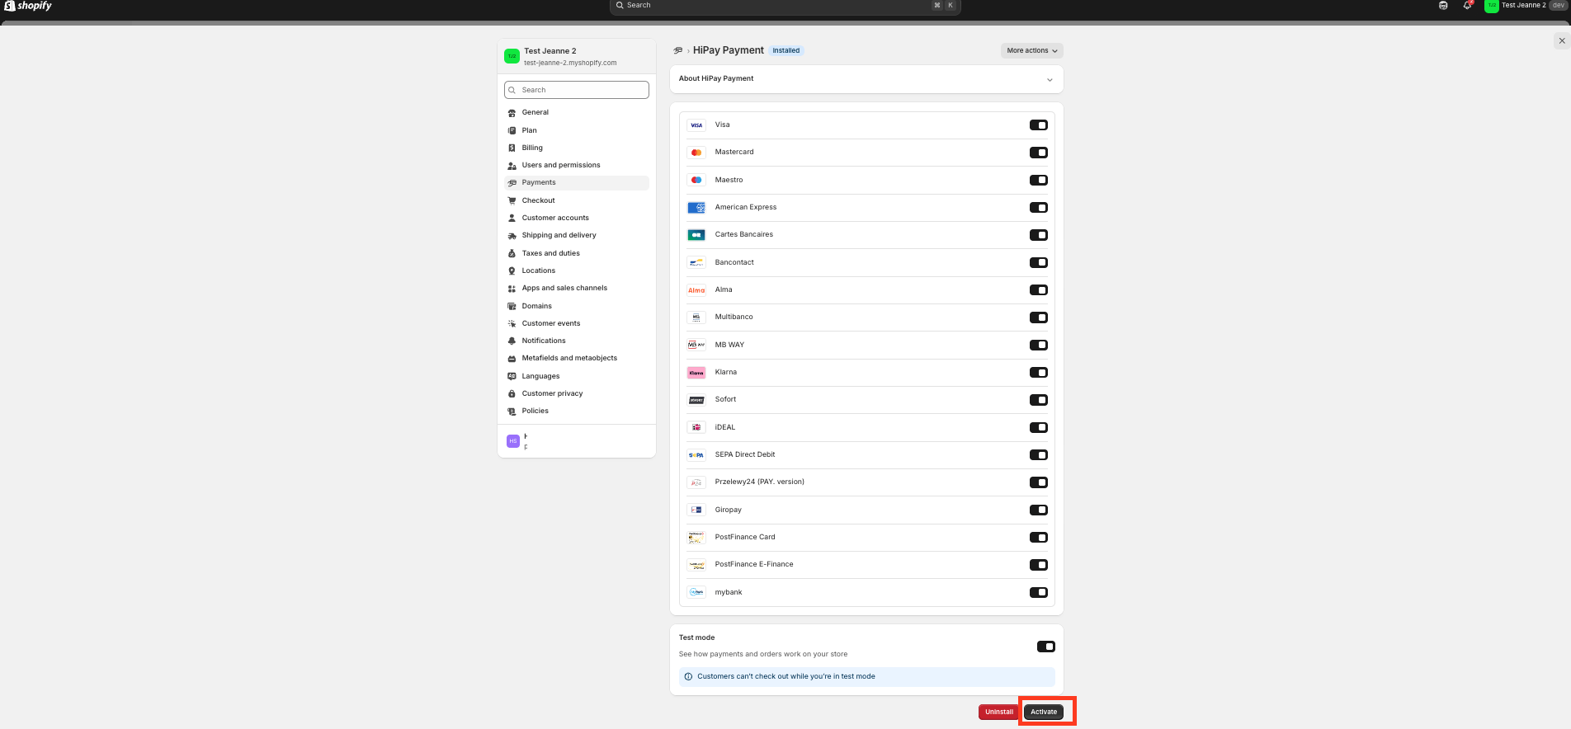1571x729 pixels.
Task: Open Notifications settings
Action: pyautogui.click(x=577, y=341)
